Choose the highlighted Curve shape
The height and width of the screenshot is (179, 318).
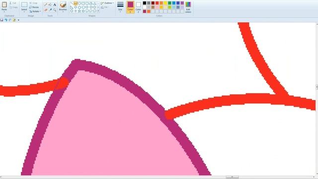76,3
